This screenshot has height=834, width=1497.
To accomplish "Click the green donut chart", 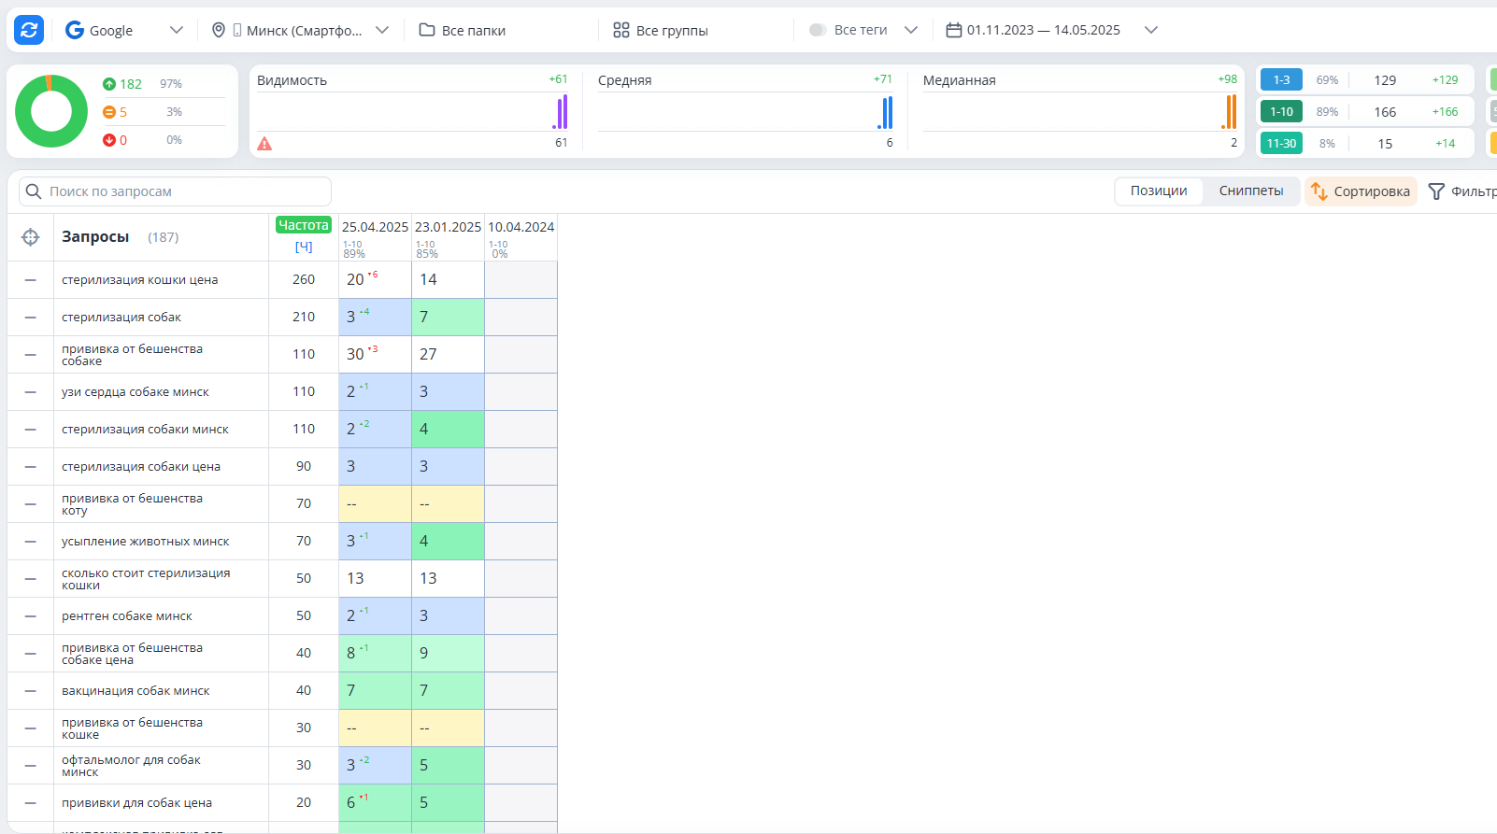I will (51, 111).
